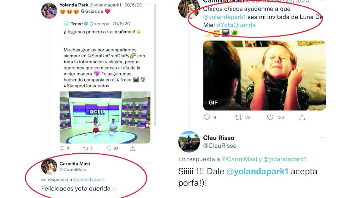Open more options on Yolanda Park's tweet

pyautogui.click(x=148, y=5)
